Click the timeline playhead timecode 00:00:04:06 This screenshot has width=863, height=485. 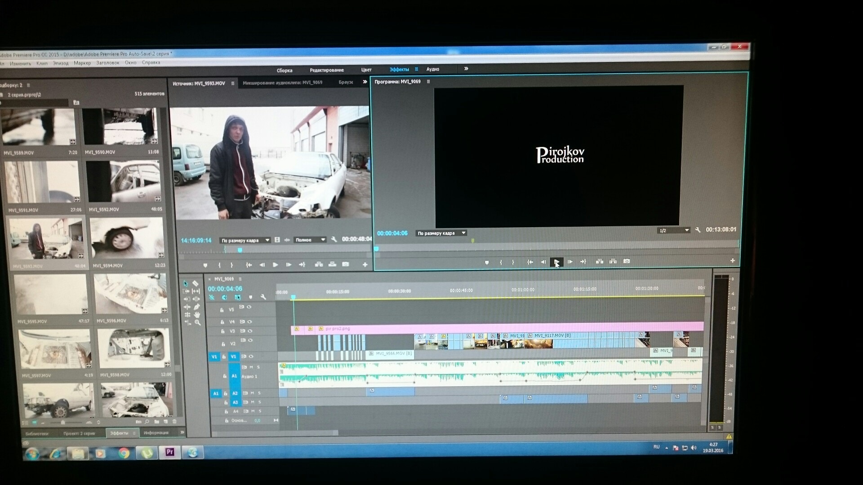225,289
